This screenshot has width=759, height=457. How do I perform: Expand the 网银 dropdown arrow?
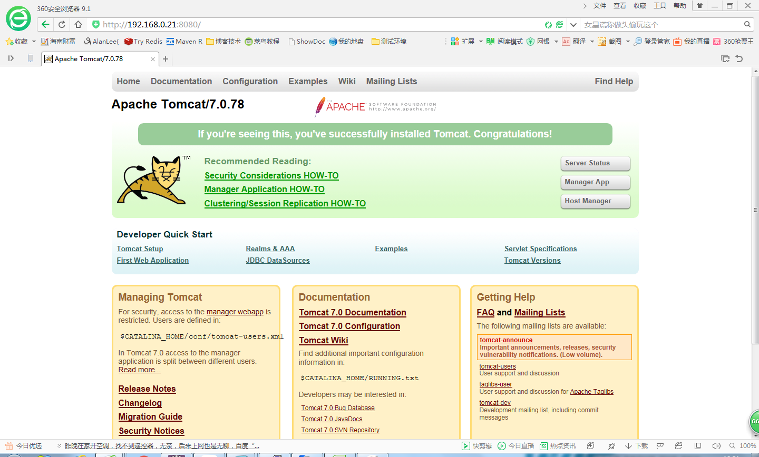click(556, 42)
